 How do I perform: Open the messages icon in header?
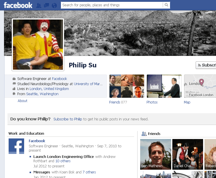tap(47, 5)
